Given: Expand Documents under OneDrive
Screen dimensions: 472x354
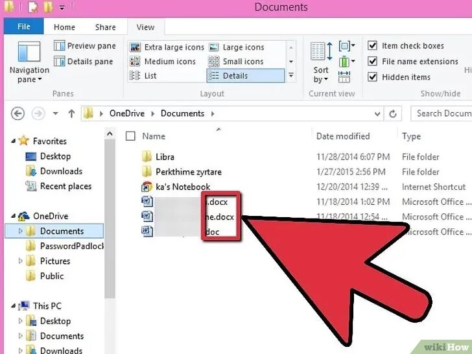Looking at the screenshot, I should pyautogui.click(x=21, y=231).
